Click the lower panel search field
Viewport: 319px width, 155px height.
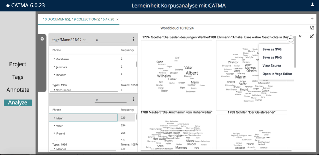coord(111,100)
